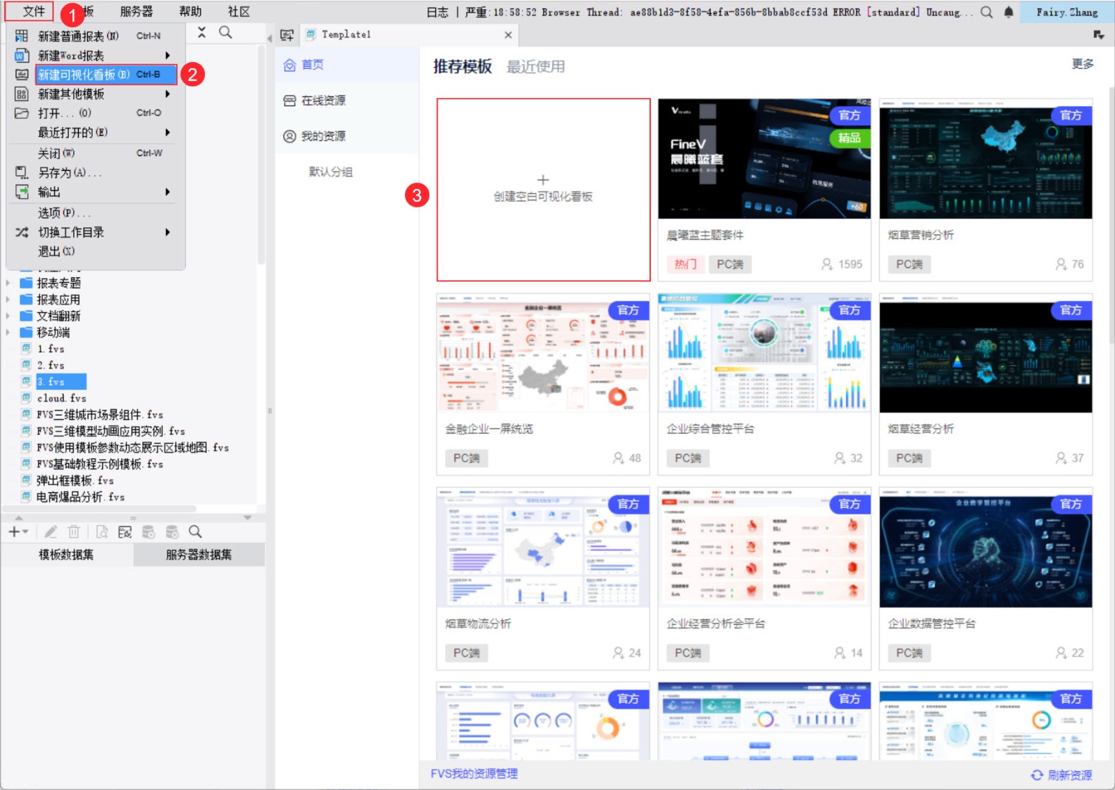Screen dimensions: 1115x790
Task: Expand the 移动端 folder
Action: point(8,332)
